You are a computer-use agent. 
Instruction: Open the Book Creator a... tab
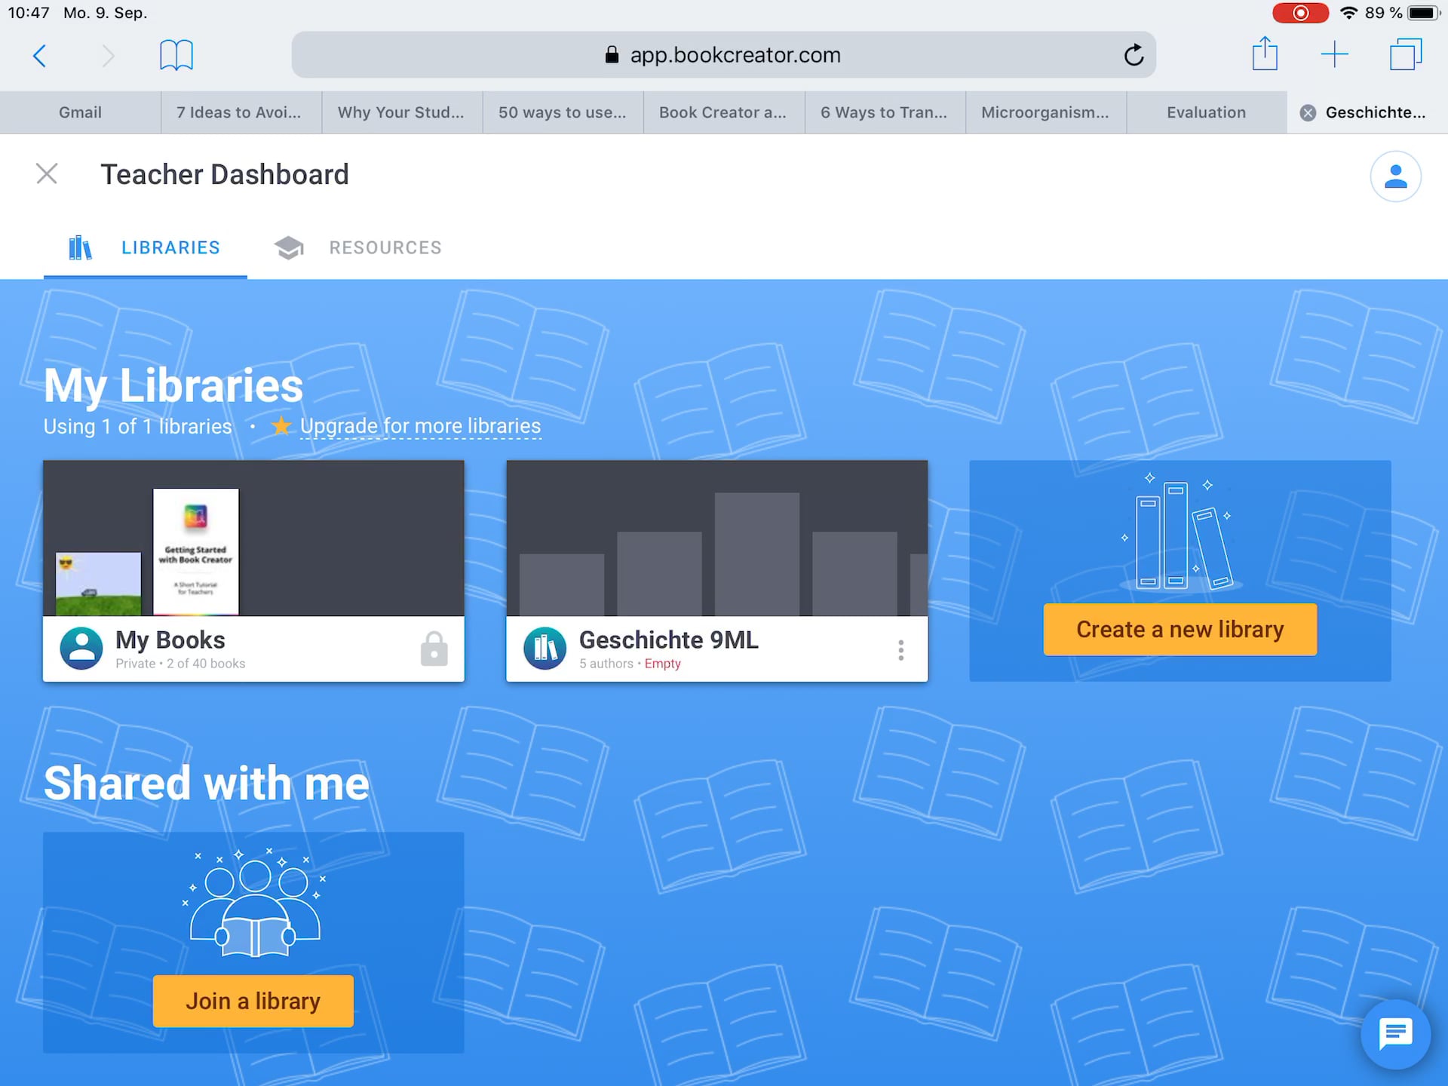point(724,112)
